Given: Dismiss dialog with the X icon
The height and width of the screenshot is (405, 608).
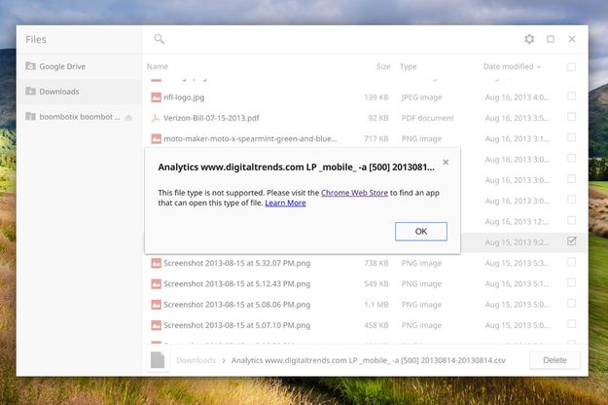Looking at the screenshot, I should [x=446, y=163].
